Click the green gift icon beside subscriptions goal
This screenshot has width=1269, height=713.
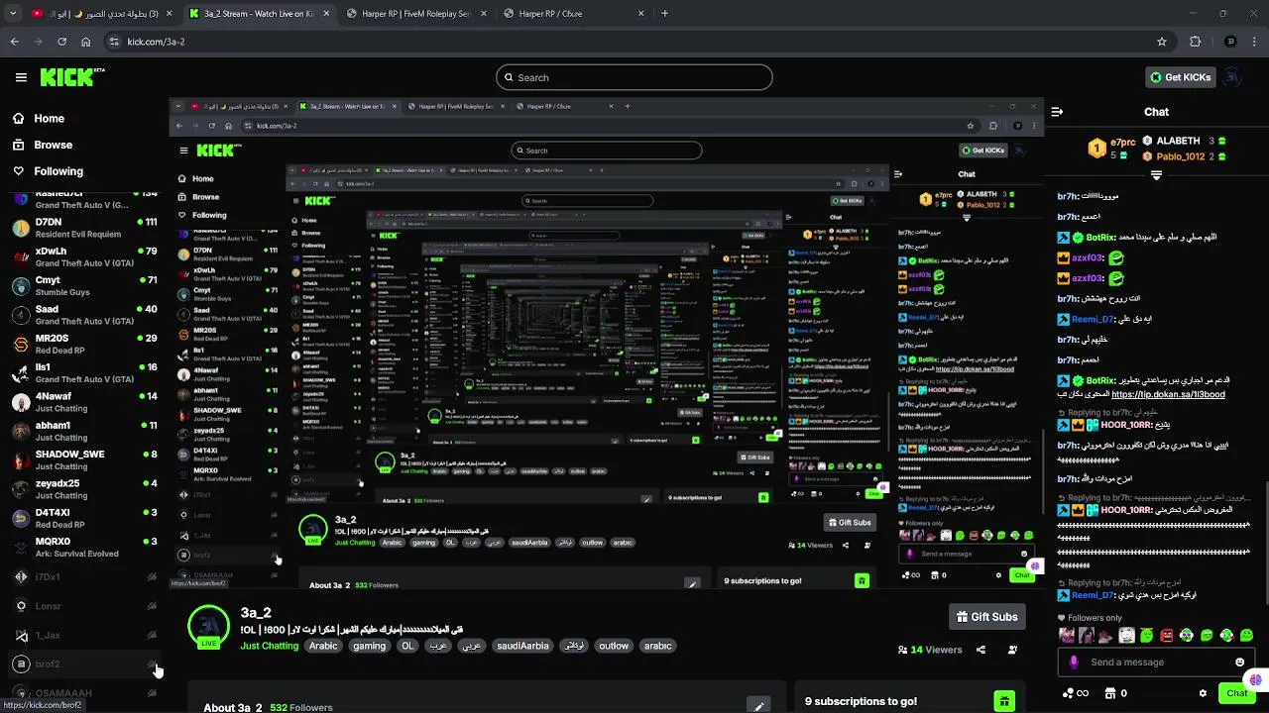click(x=1004, y=701)
